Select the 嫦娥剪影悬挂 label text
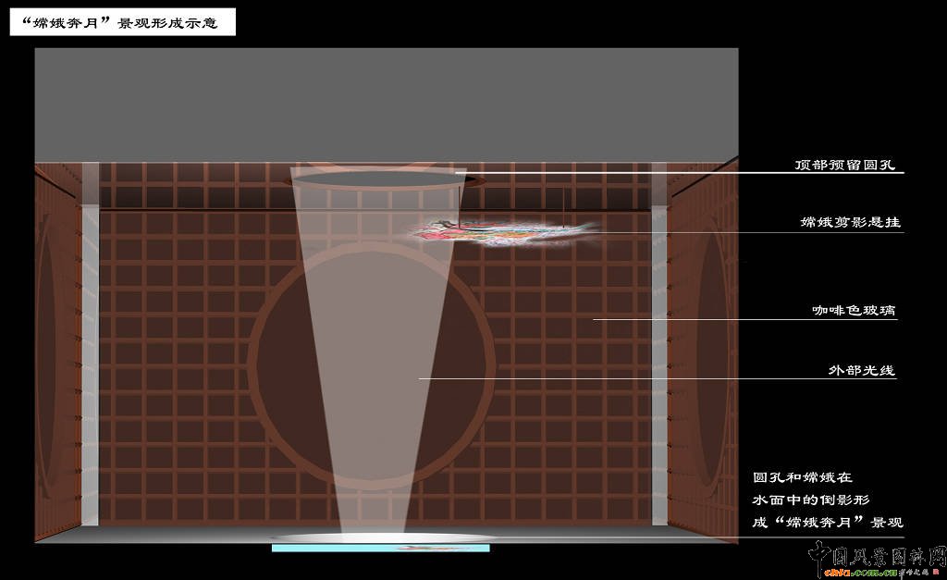This screenshot has height=580, width=947. (x=850, y=223)
